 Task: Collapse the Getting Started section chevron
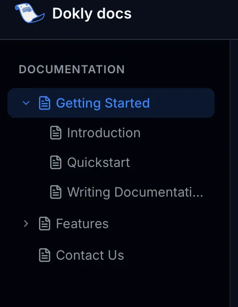pyautogui.click(x=26, y=103)
